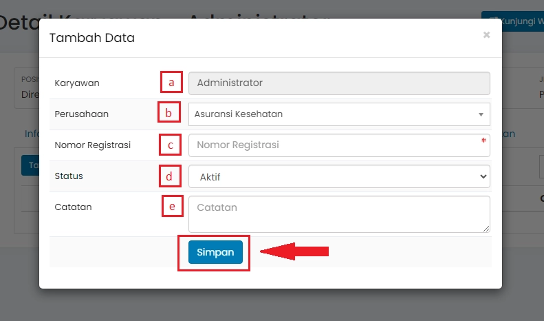Click the disabled Karyawan Administrator field
Viewport: 544px width, 321px height.
pyautogui.click(x=338, y=83)
